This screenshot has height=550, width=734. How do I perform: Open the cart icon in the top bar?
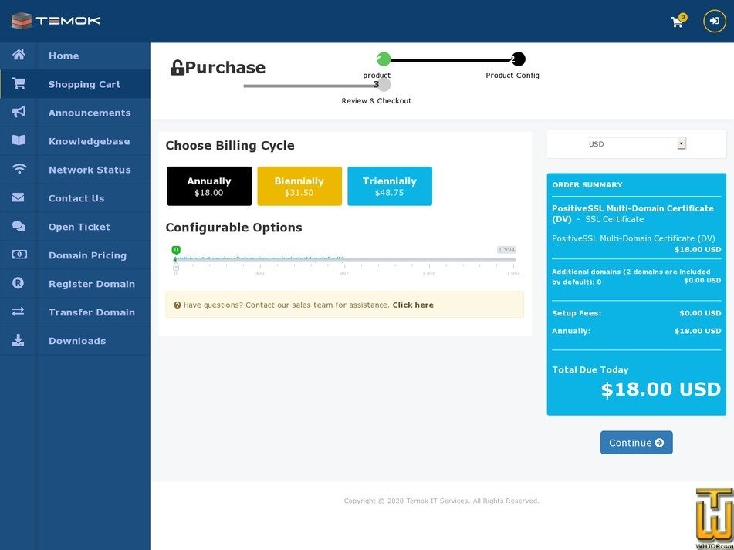(x=676, y=22)
